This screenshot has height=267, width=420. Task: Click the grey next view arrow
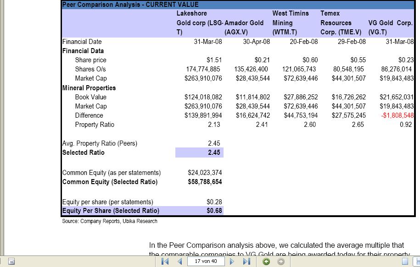tap(280, 262)
